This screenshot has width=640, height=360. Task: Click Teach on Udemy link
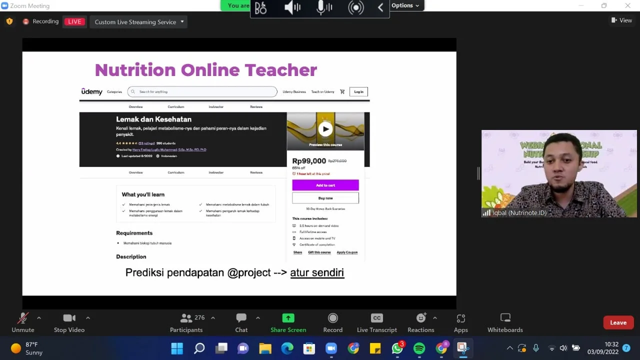[x=323, y=92]
